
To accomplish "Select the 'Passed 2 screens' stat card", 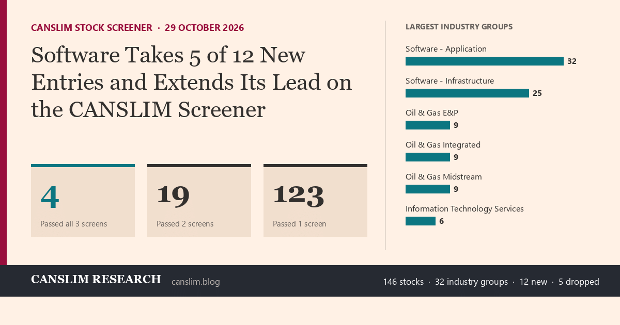I will [x=199, y=201].
